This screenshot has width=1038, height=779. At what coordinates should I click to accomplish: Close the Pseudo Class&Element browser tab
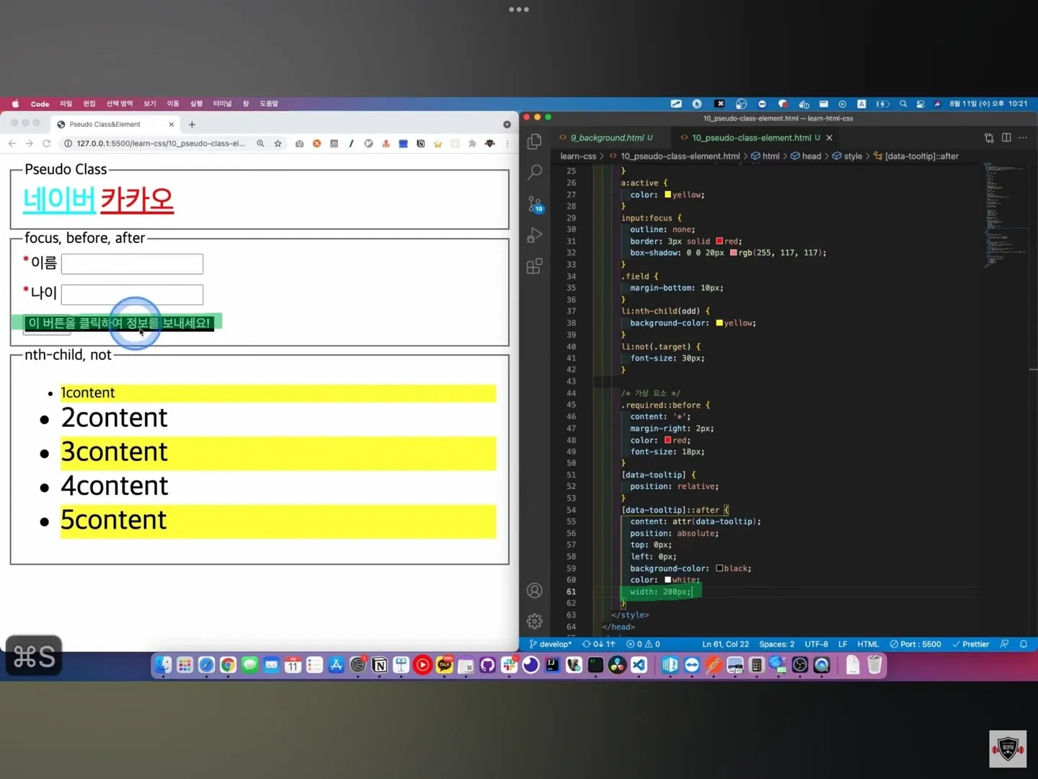pos(172,125)
